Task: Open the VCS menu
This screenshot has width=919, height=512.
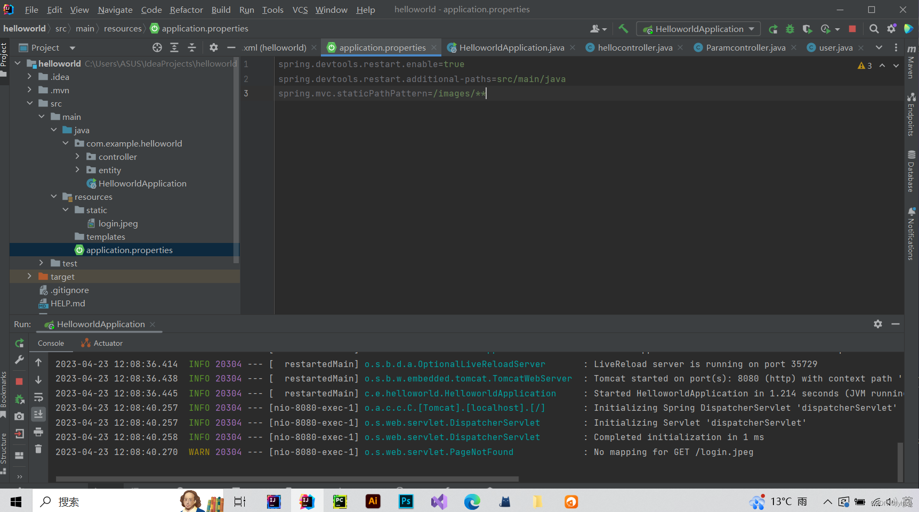Action: click(300, 9)
